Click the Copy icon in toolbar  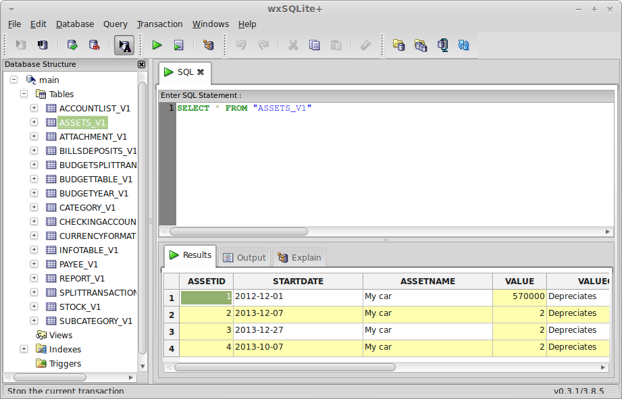pyautogui.click(x=314, y=45)
